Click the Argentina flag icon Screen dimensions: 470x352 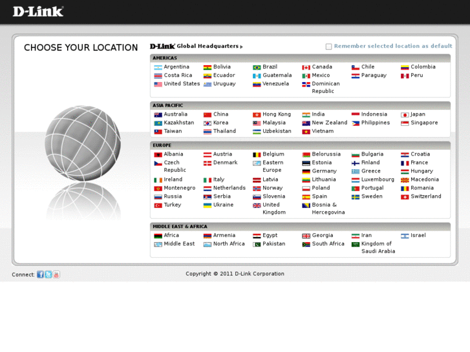158,67
